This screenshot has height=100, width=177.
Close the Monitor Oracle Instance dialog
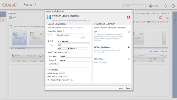(131, 11)
